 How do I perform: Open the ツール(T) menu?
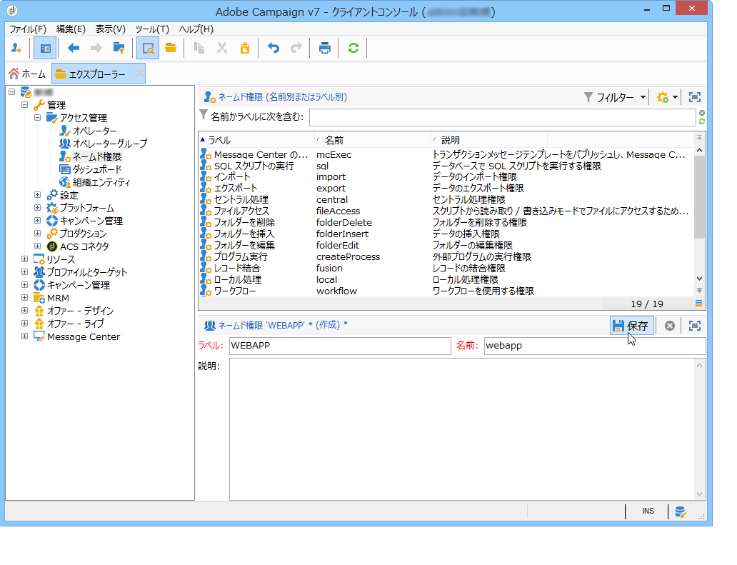[152, 29]
